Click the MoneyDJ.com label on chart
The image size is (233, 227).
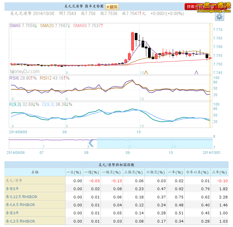point(25,72)
